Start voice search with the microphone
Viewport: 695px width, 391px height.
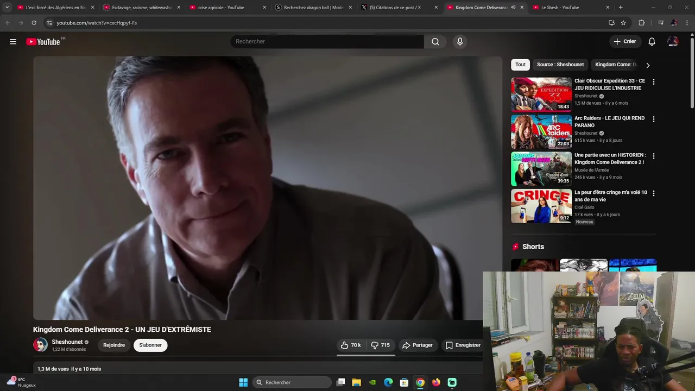pos(460,42)
